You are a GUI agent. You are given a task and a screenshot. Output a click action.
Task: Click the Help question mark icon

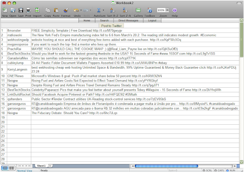pos(175,10)
